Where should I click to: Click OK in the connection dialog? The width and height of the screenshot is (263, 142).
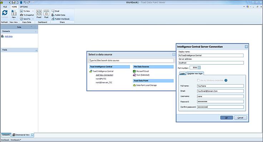pos(227,118)
